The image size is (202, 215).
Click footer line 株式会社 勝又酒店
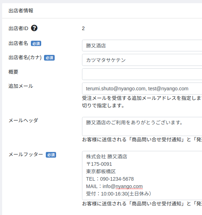click(107, 157)
